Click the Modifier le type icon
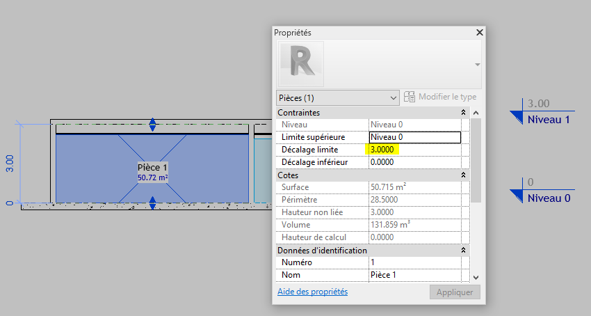Viewport: 591px width, 316px height. coord(410,97)
